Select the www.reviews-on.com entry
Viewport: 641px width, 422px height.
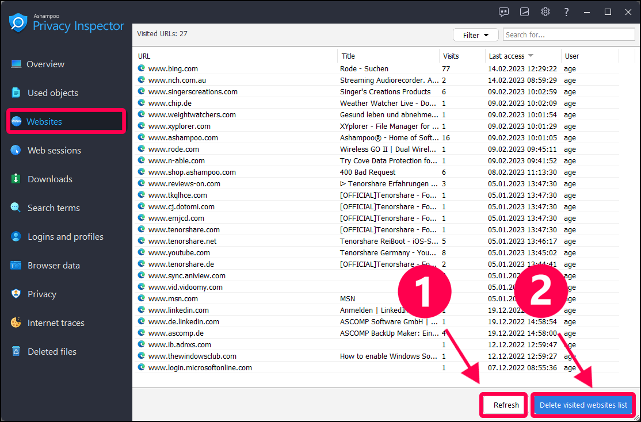(376, 183)
